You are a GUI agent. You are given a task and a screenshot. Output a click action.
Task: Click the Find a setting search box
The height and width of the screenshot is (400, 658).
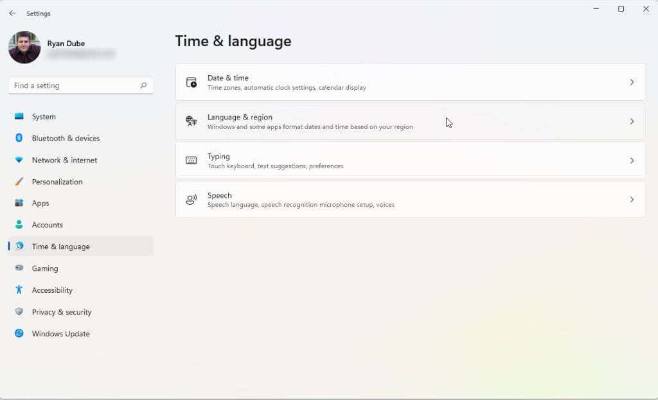pyautogui.click(x=80, y=85)
